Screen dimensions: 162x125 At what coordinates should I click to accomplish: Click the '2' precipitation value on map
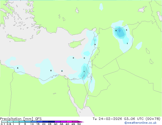tap(116, 31)
